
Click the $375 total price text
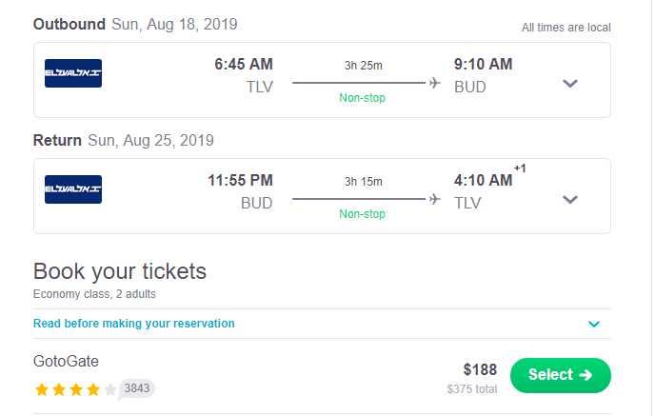pos(472,389)
